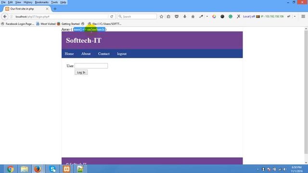Screen dimensions: 308x173
Task: Open Facebook Login Page bookmark
Action: click(17, 24)
